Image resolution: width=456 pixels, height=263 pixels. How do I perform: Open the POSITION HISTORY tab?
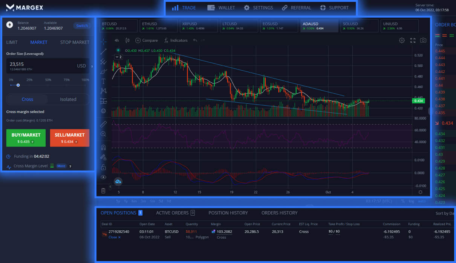228,213
